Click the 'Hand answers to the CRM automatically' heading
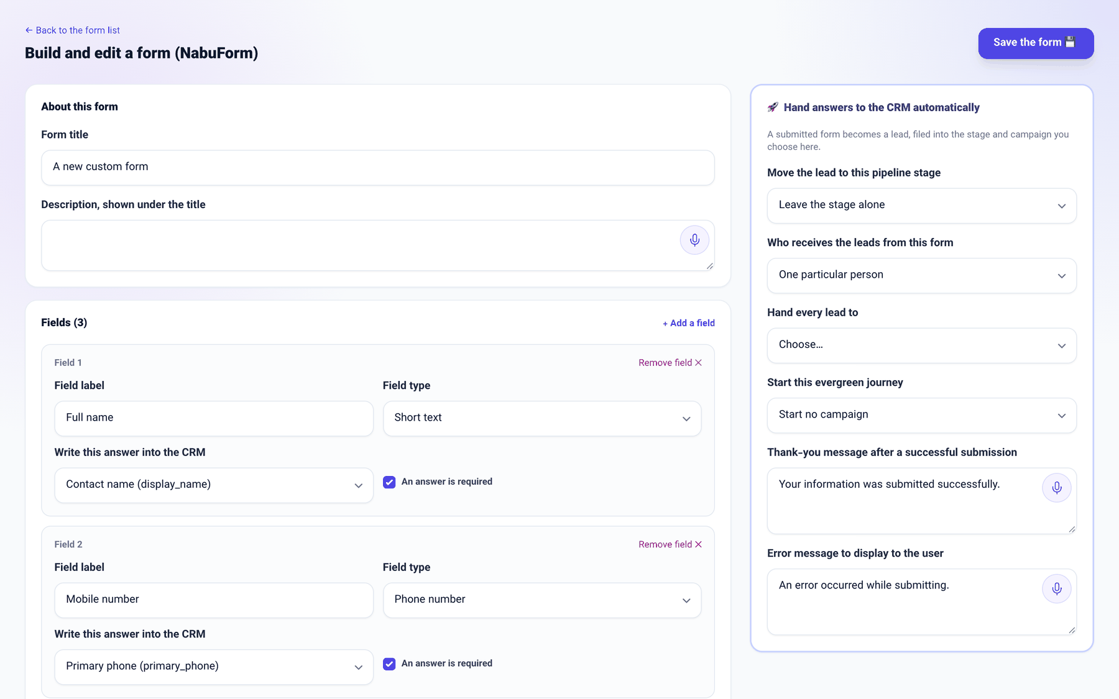The image size is (1119, 699). 882,107
